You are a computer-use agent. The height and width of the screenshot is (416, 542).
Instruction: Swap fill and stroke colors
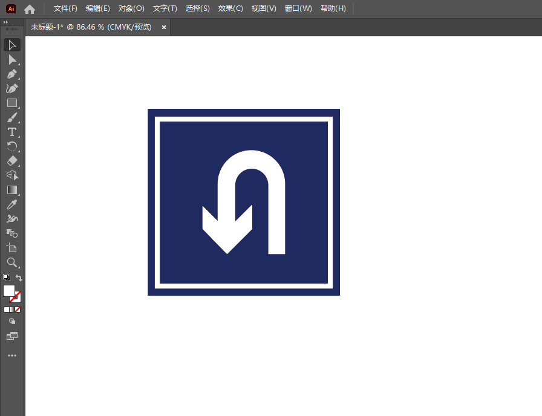(19, 278)
